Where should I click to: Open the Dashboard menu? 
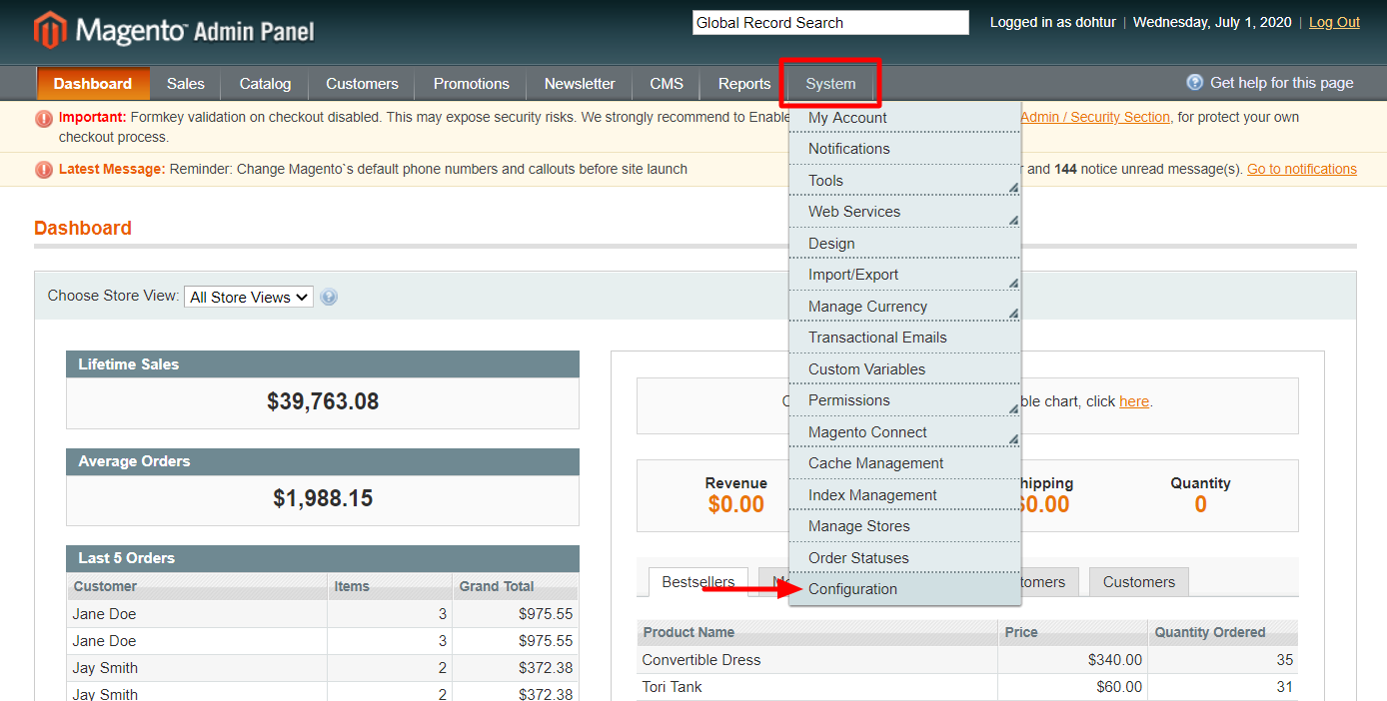point(93,84)
